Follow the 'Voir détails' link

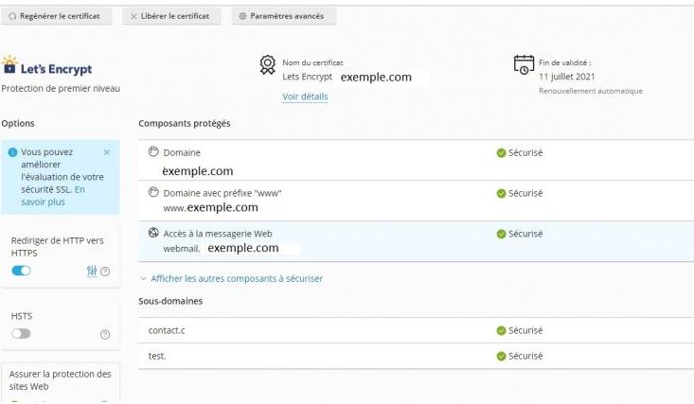click(x=305, y=97)
